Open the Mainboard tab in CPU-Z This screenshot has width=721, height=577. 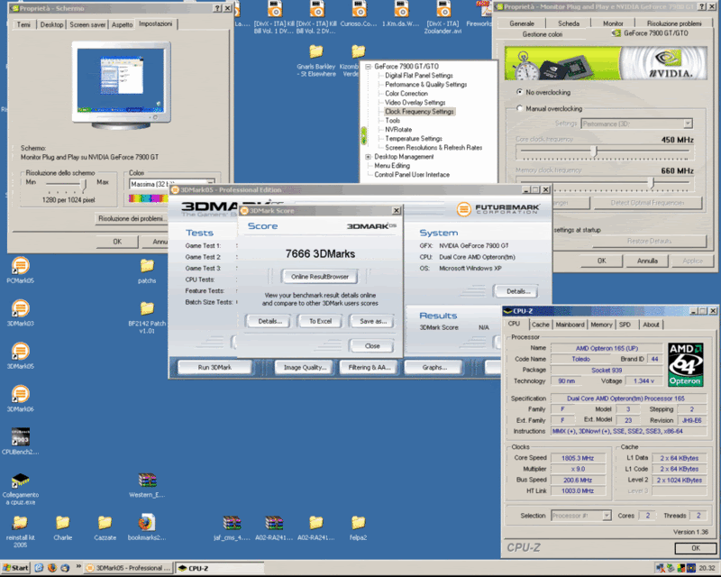coord(570,325)
